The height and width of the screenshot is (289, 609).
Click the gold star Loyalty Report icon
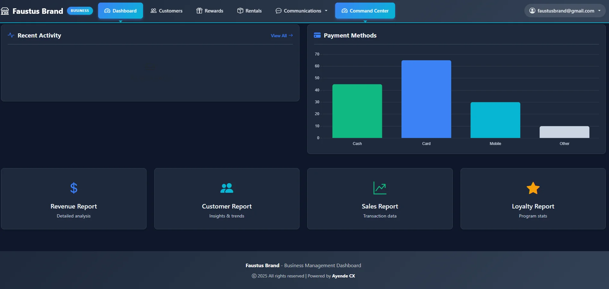click(533, 188)
